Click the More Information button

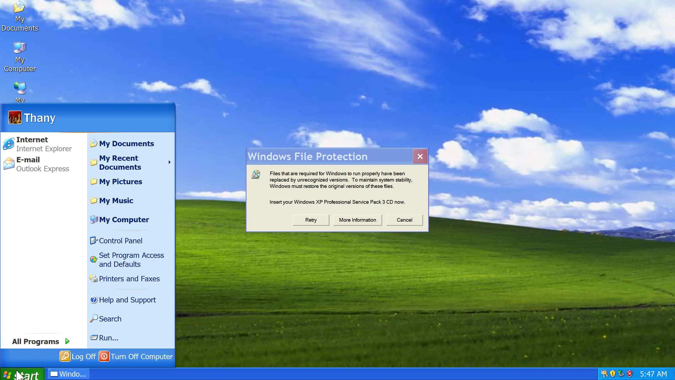[x=357, y=220]
